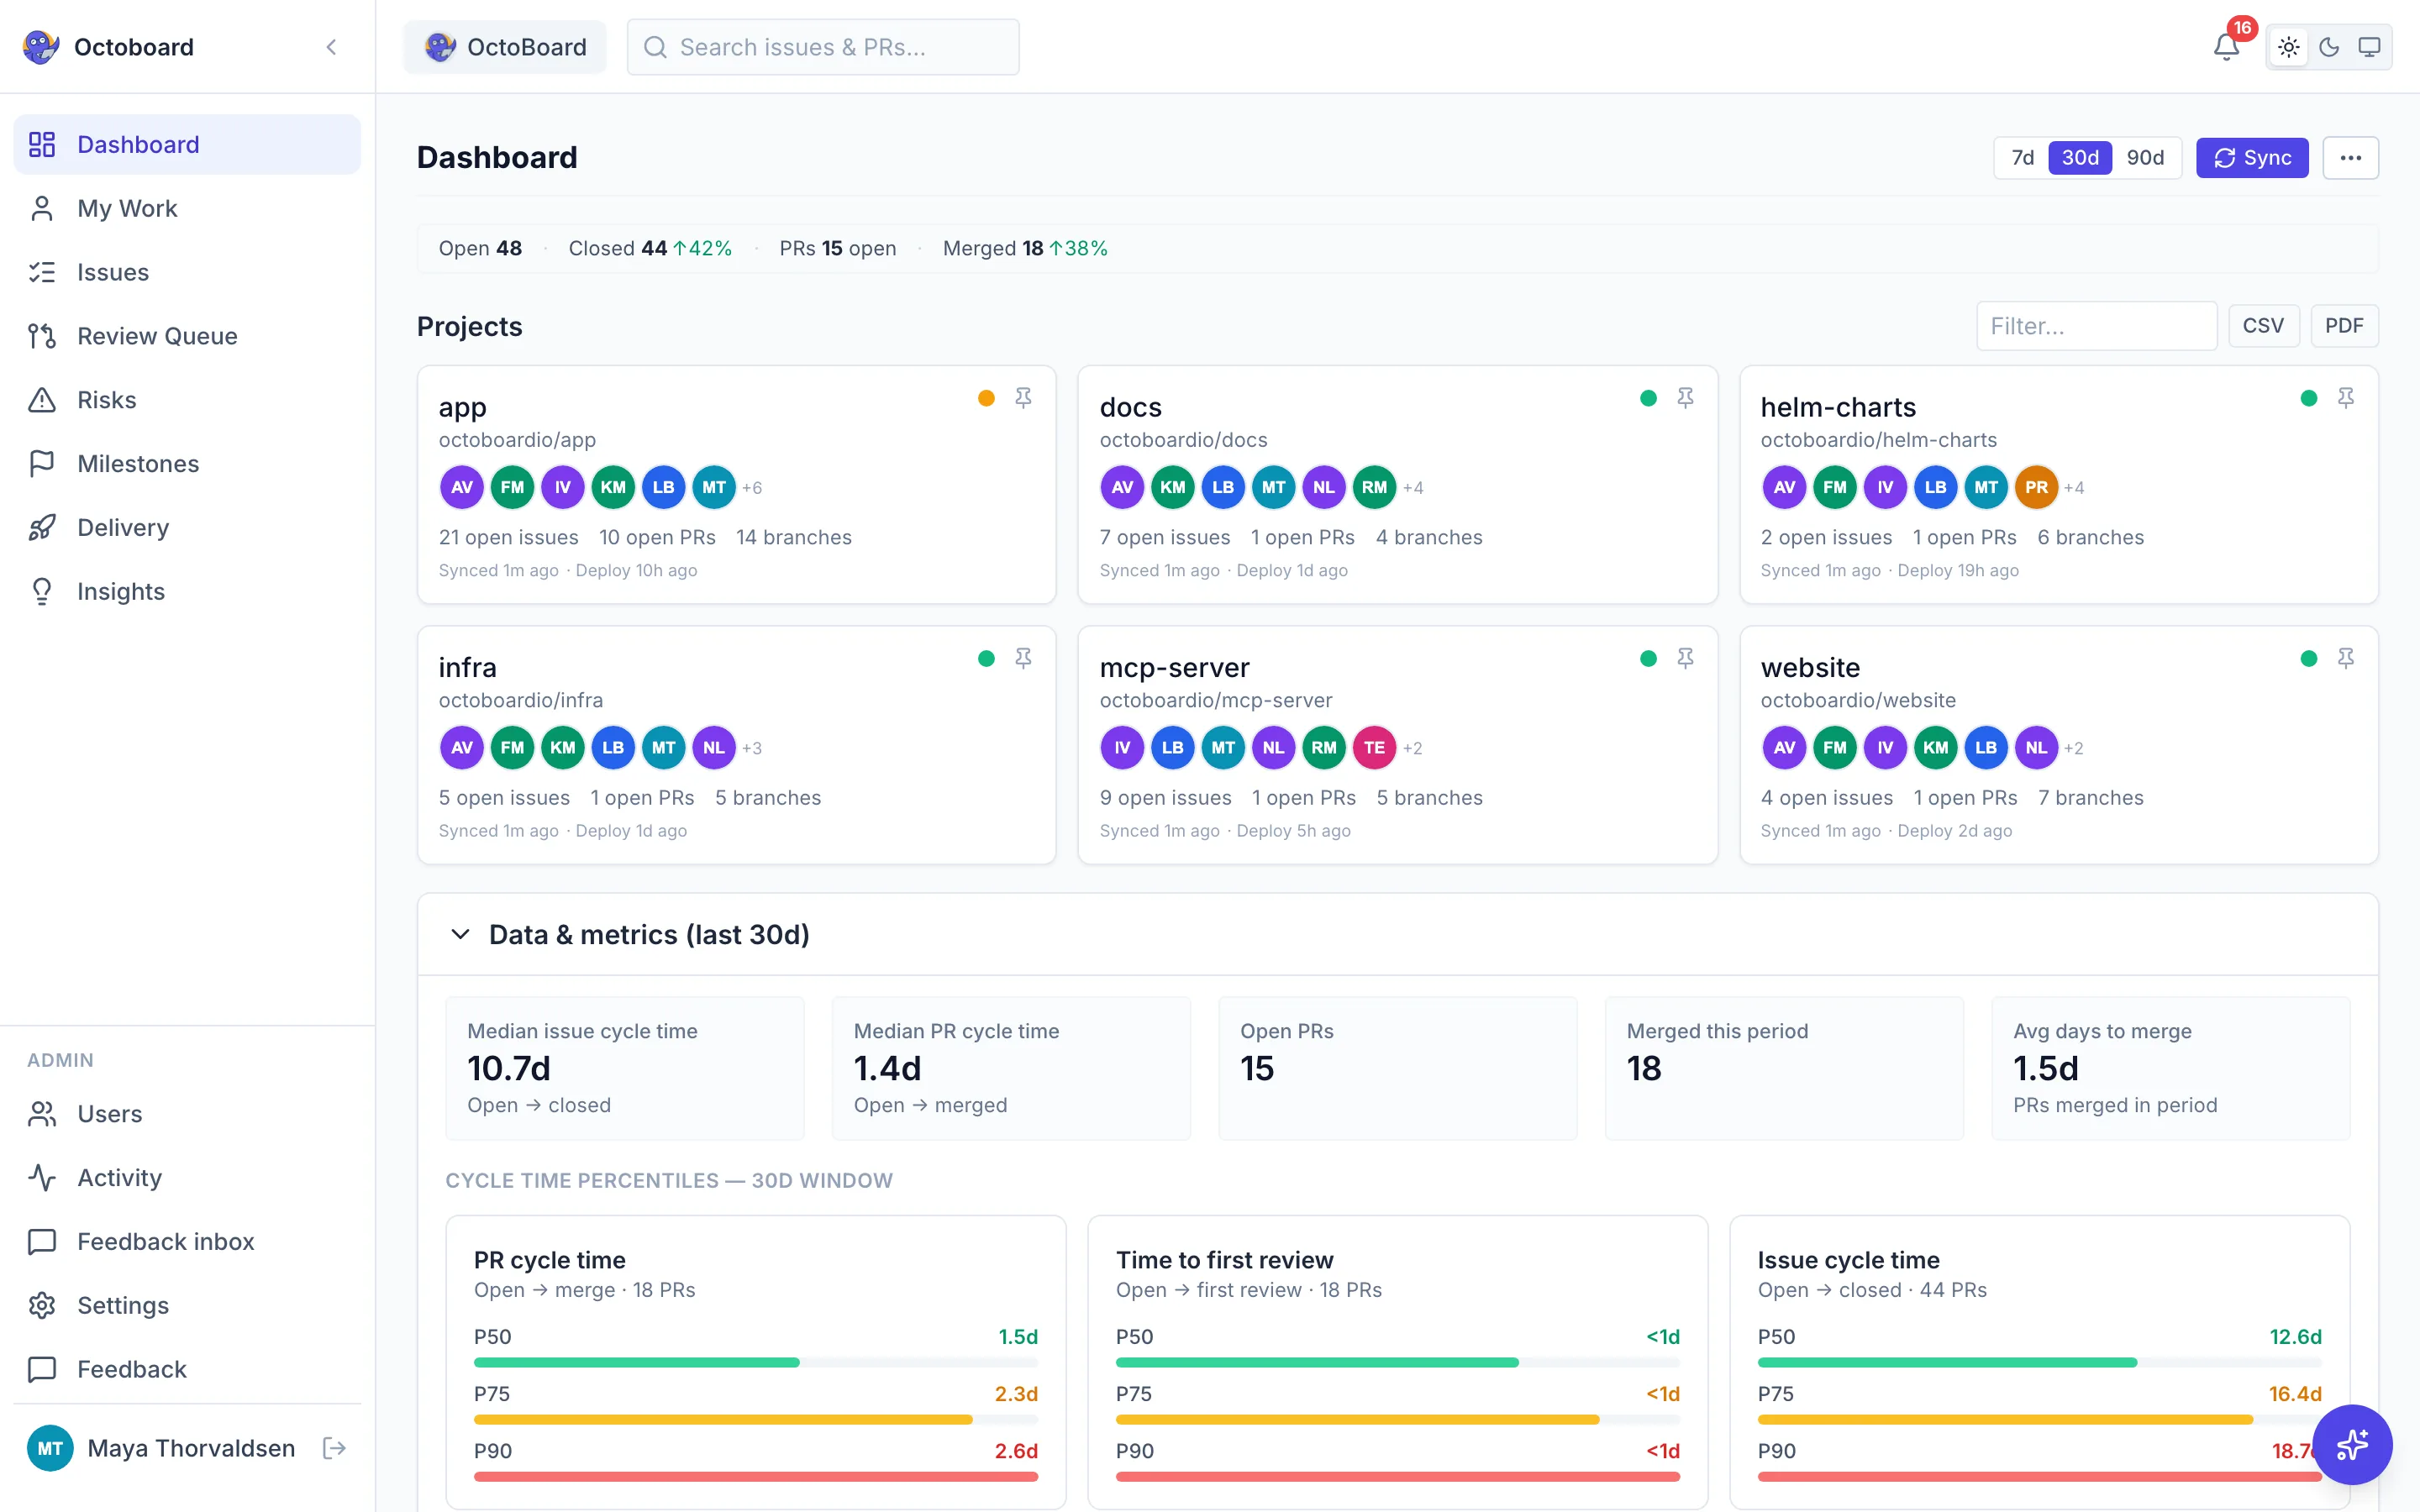Open the Feedback item above Maya Thorvaldsen
This screenshot has width=2420, height=1512.
(x=187, y=1370)
